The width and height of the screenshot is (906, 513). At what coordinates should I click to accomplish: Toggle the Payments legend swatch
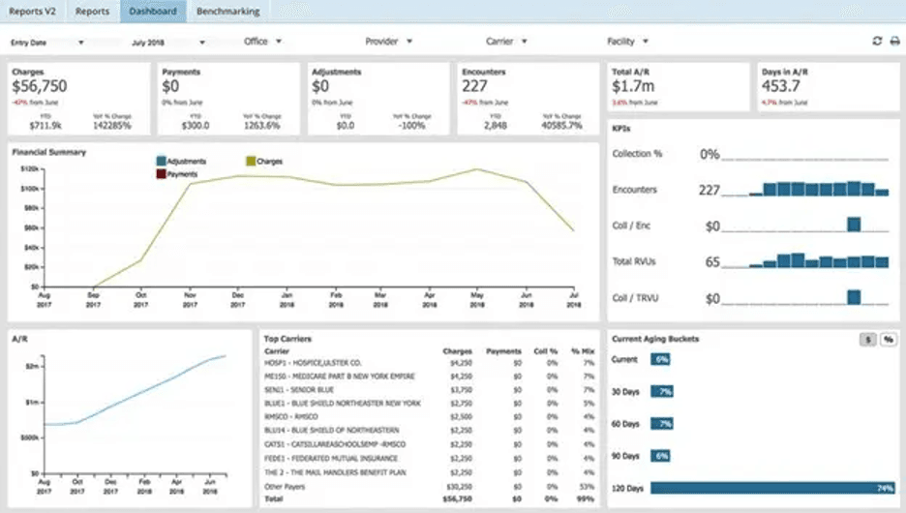pos(161,174)
